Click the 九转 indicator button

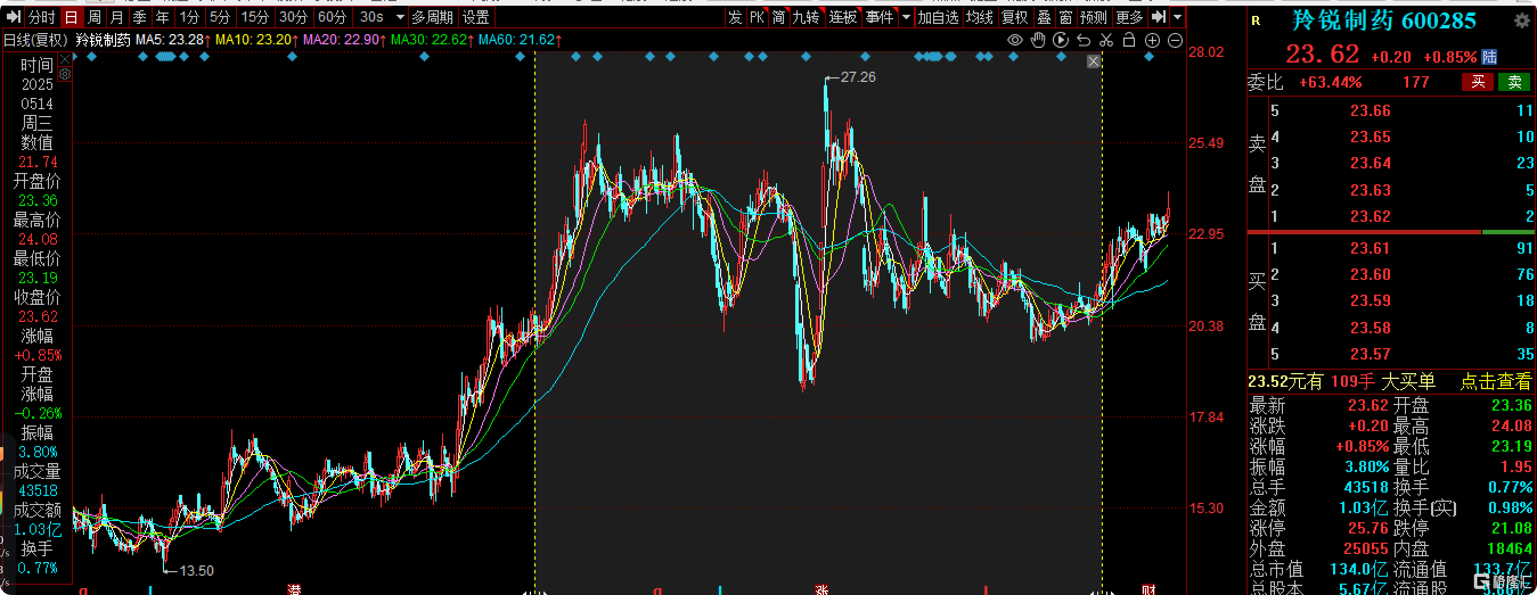[806, 17]
